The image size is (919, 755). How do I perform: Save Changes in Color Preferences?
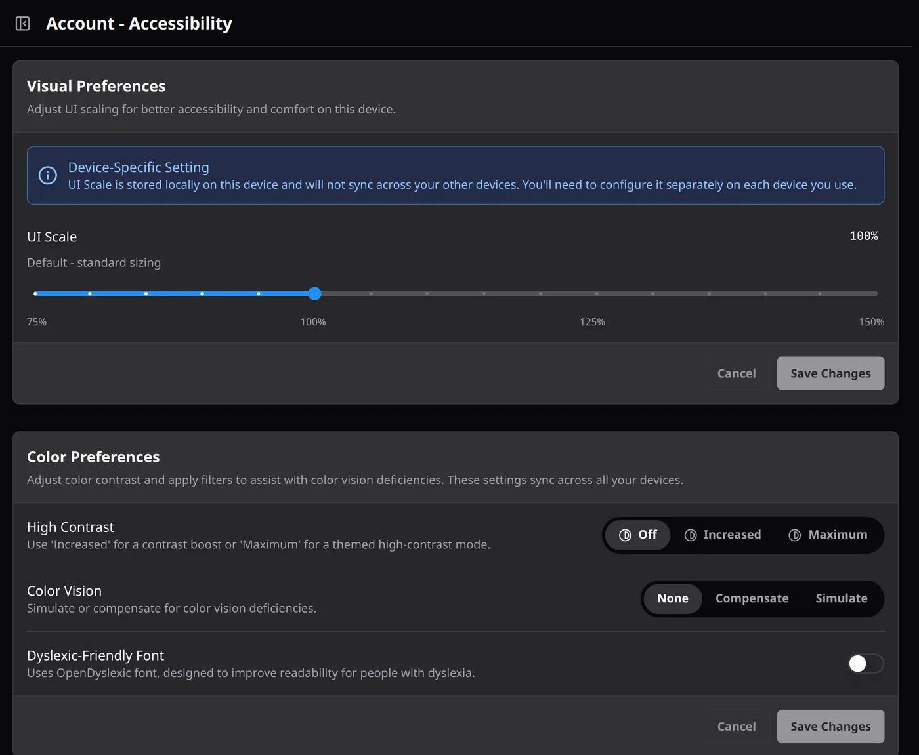click(x=830, y=727)
